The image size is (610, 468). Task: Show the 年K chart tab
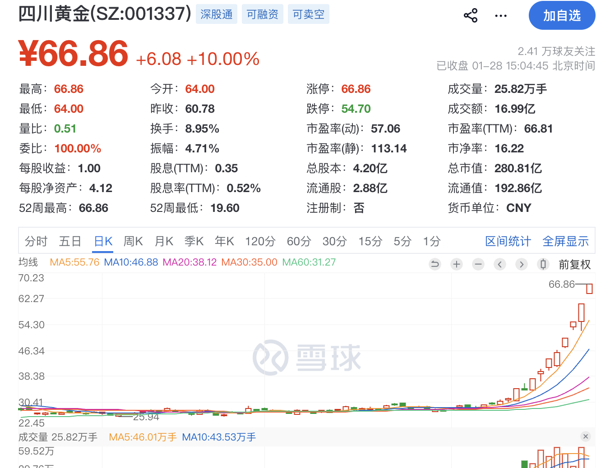tap(224, 242)
